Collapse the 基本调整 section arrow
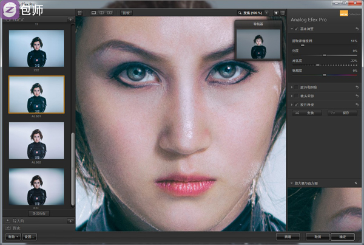The image size is (364, 245). tap(292, 29)
